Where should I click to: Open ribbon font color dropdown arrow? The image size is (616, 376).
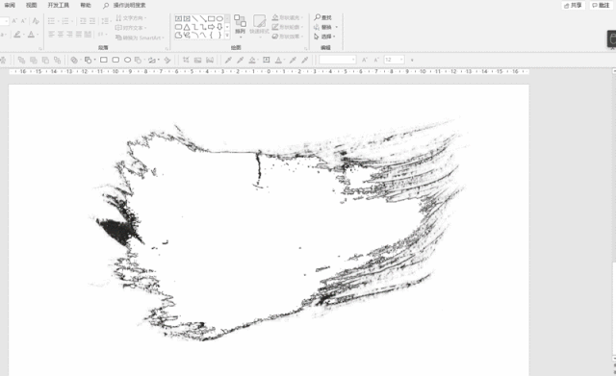[38, 35]
